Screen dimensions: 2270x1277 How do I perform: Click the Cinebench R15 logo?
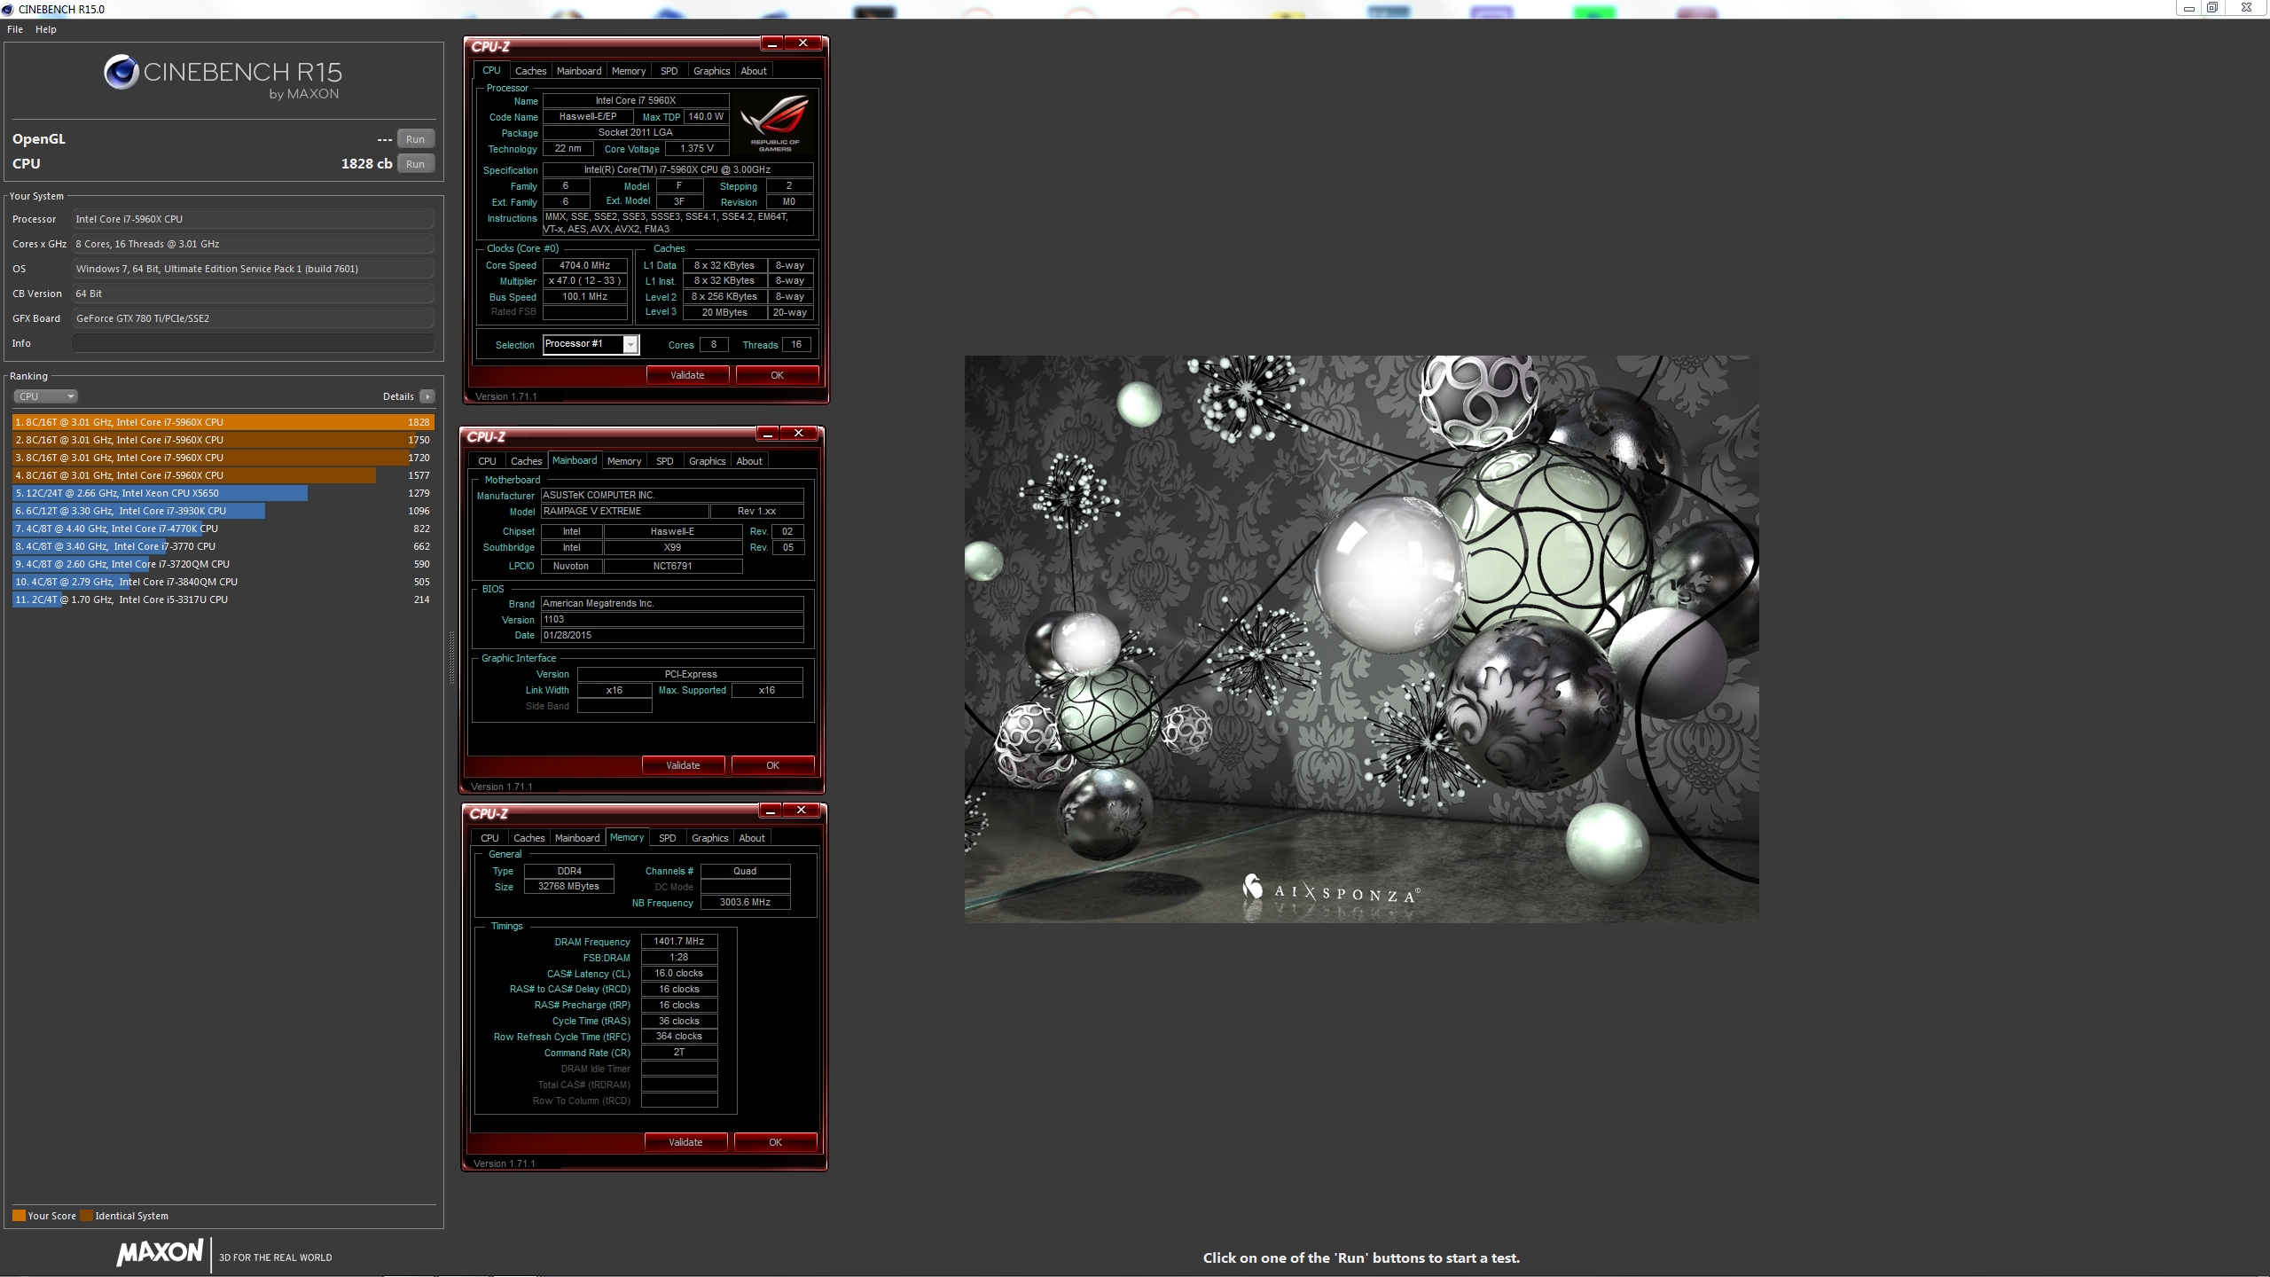(x=223, y=78)
